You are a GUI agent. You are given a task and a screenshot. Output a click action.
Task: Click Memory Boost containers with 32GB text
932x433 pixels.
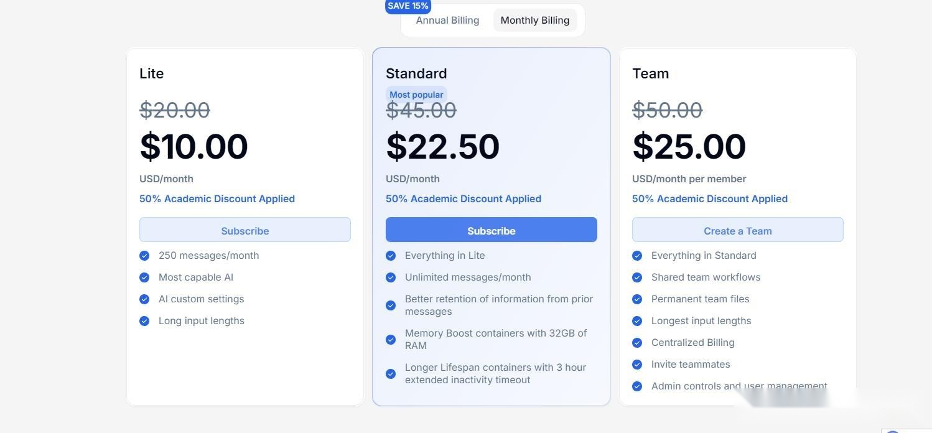[x=496, y=339]
